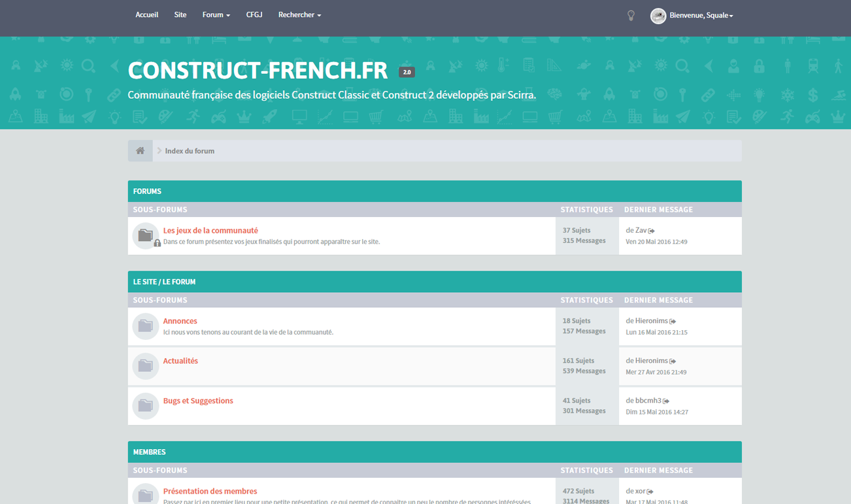
Task: Open the CFGJ menu item
Action: 254,15
